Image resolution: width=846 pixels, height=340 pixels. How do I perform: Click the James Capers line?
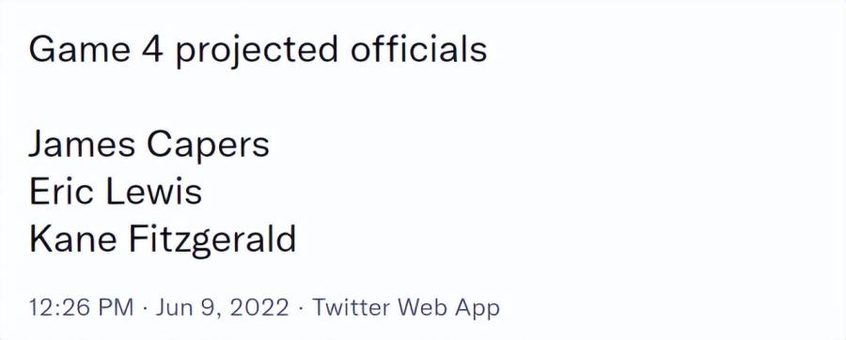point(149,145)
